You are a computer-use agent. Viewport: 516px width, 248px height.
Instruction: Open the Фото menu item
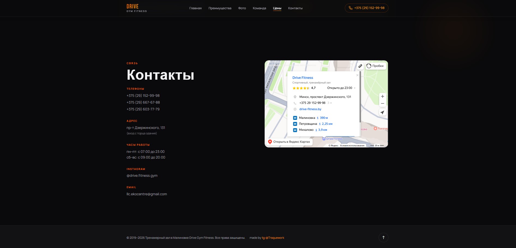tap(242, 8)
